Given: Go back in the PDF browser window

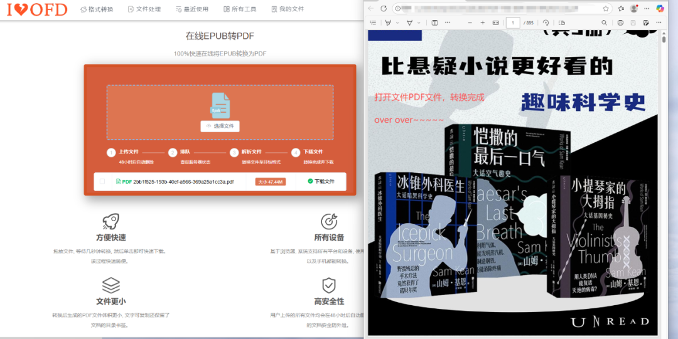Looking at the screenshot, I should 371,9.
